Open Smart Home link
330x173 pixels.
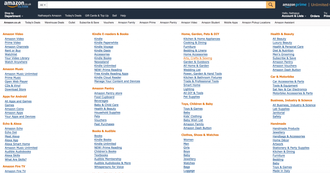pyautogui.click(x=192, y=85)
